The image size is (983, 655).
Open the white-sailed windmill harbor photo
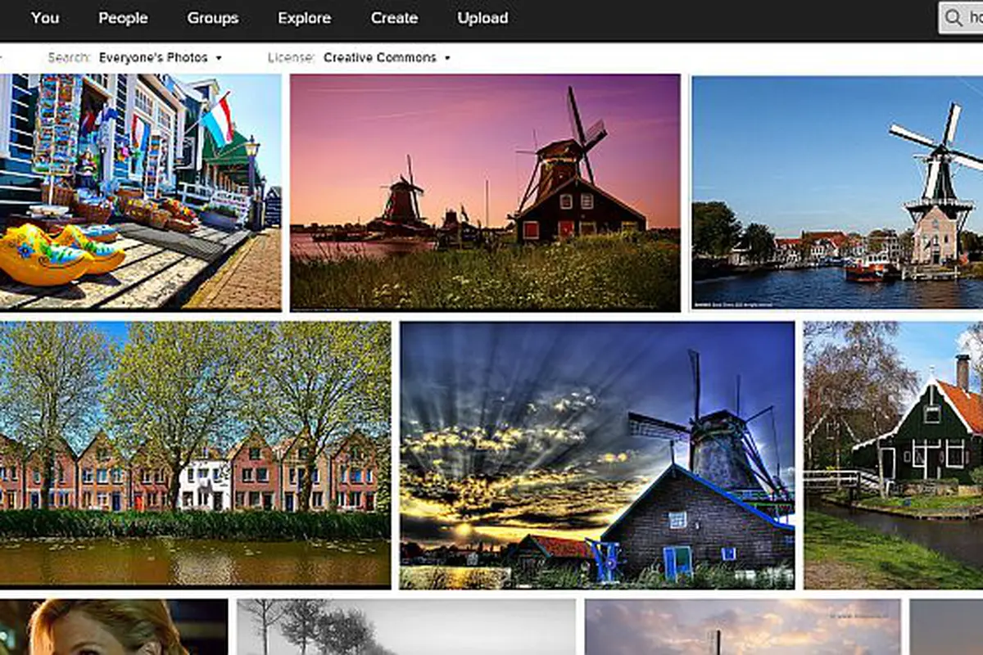(x=837, y=192)
